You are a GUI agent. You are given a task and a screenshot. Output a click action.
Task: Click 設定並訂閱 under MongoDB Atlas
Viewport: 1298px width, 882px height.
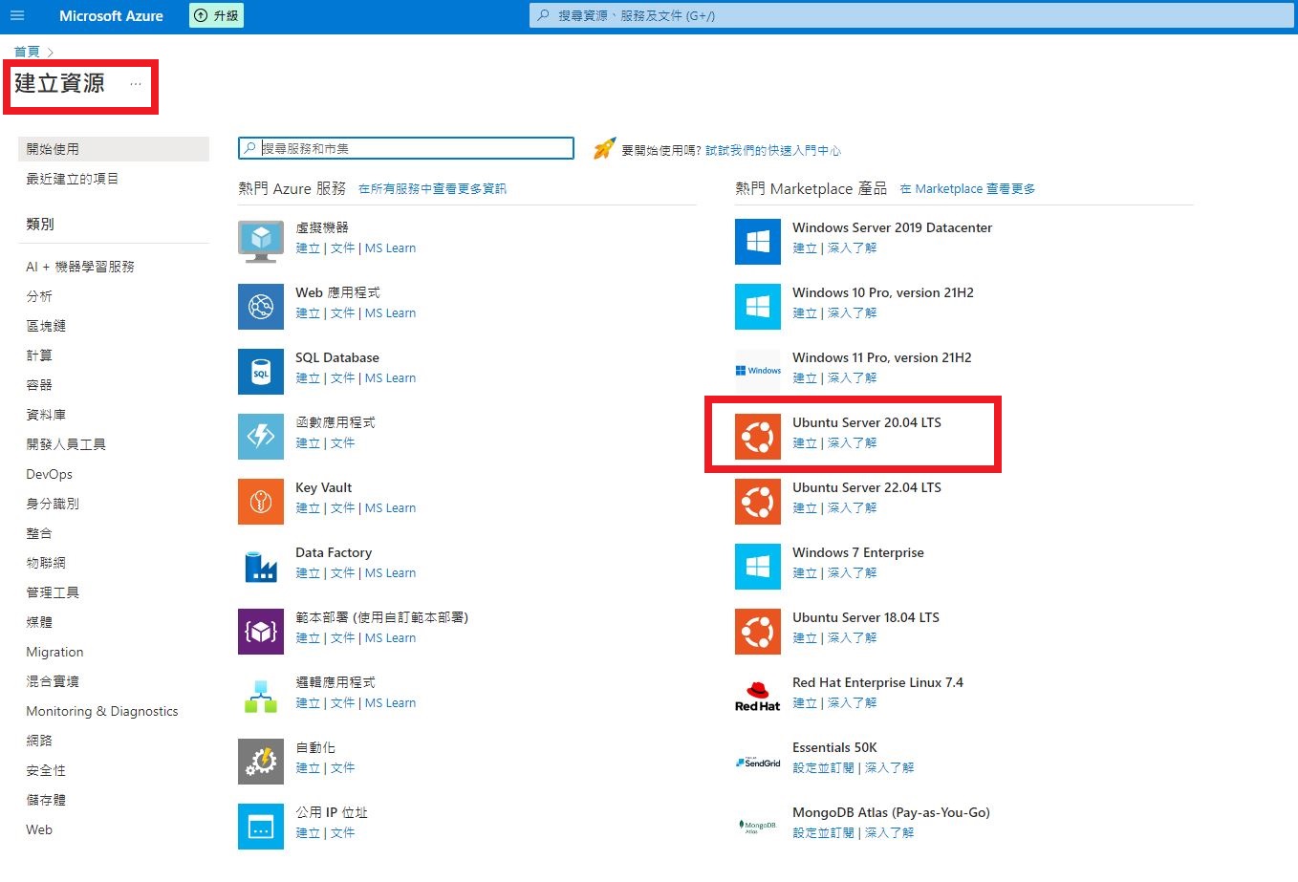(823, 833)
